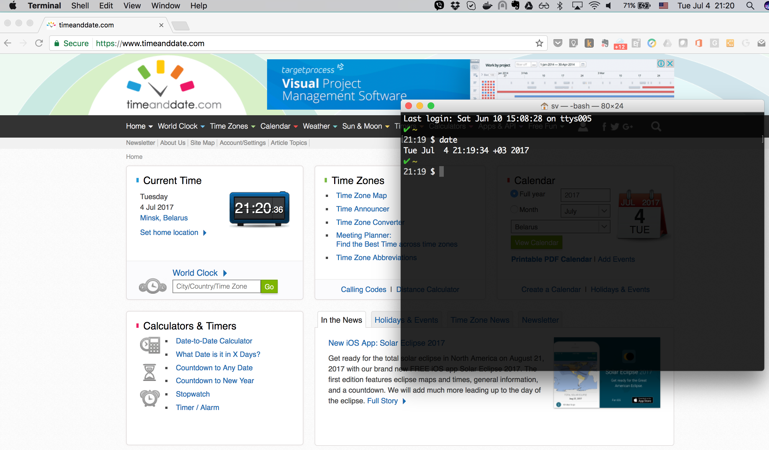769x450 pixels.
Task: Open the Edit menu
Action: (x=106, y=6)
